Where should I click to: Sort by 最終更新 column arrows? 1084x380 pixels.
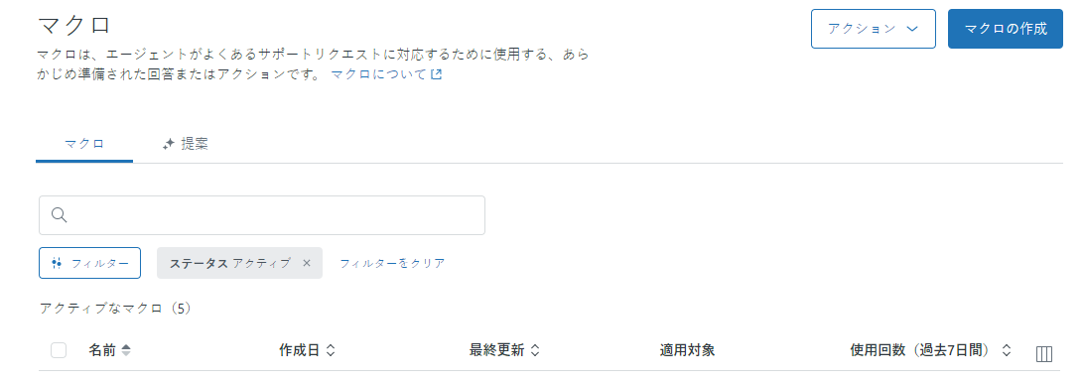click(x=534, y=350)
